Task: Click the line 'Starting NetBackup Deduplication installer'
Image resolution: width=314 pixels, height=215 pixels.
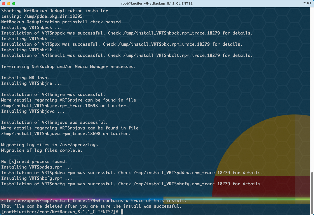Action: click(x=55, y=11)
